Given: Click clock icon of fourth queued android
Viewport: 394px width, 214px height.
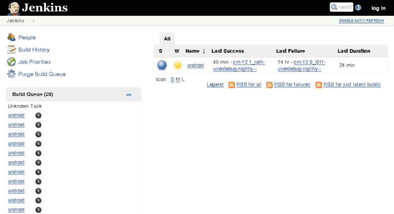Looking at the screenshot, I should [38, 144].
